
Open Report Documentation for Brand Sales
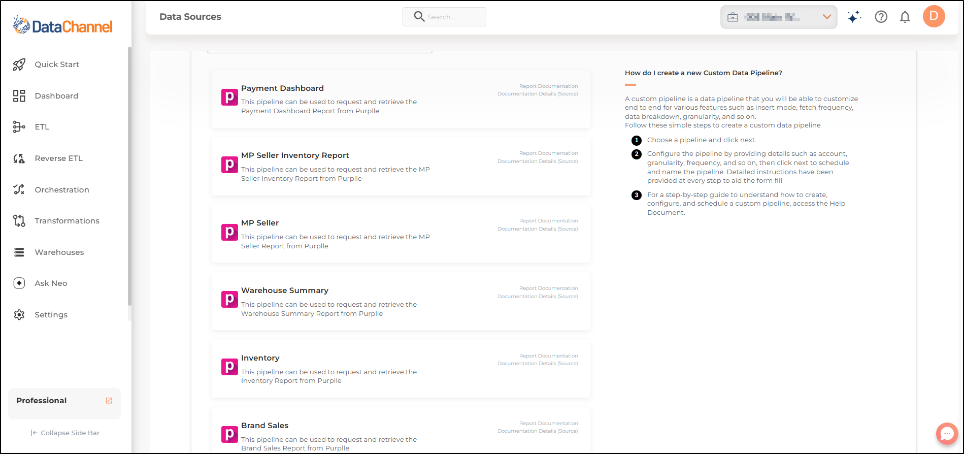pos(548,424)
